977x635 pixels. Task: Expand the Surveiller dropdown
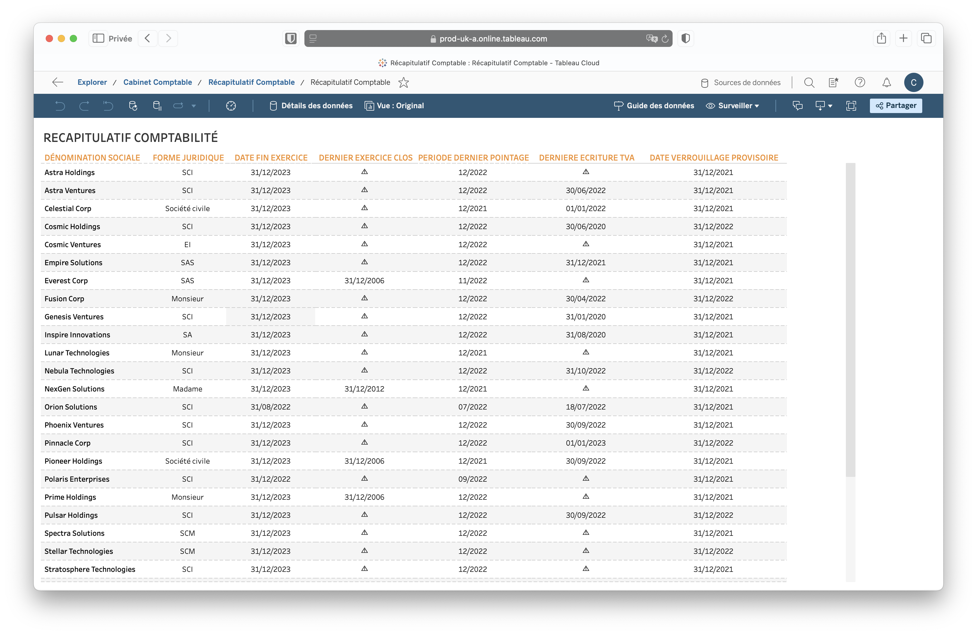click(x=732, y=106)
